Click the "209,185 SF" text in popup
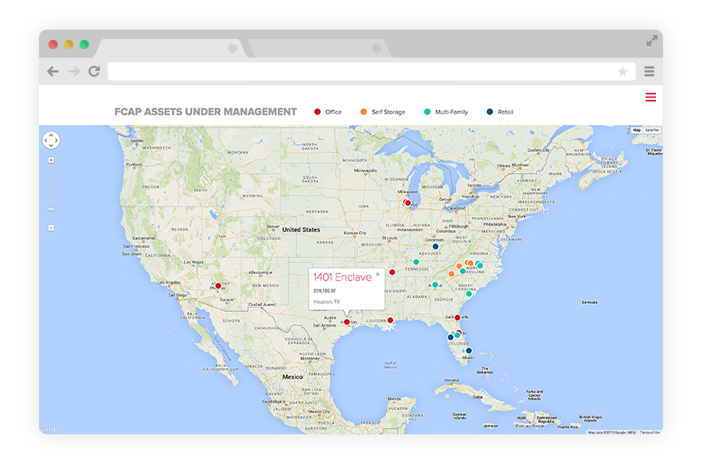This screenshot has height=460, width=702. pyautogui.click(x=324, y=291)
